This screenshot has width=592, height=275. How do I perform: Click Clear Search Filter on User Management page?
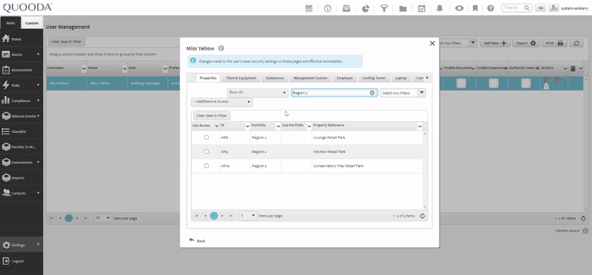click(x=66, y=41)
